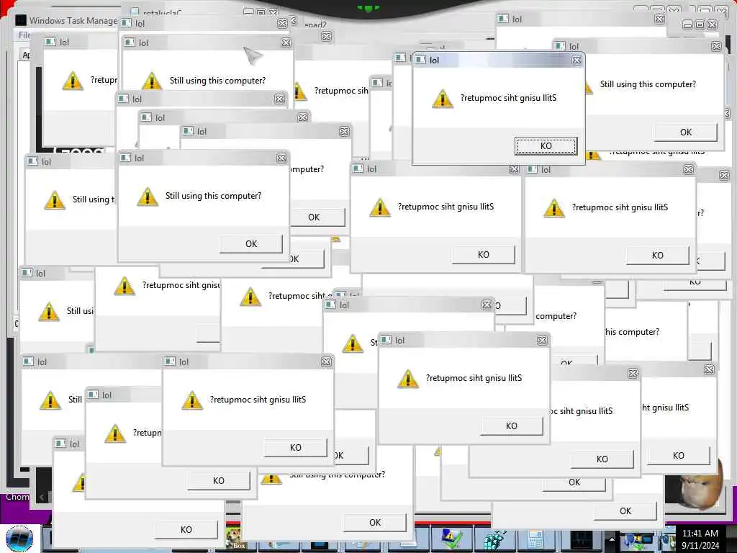737x553 pixels.
Task: Close the lol dialog under the arrow cursor
Action: pos(286,42)
